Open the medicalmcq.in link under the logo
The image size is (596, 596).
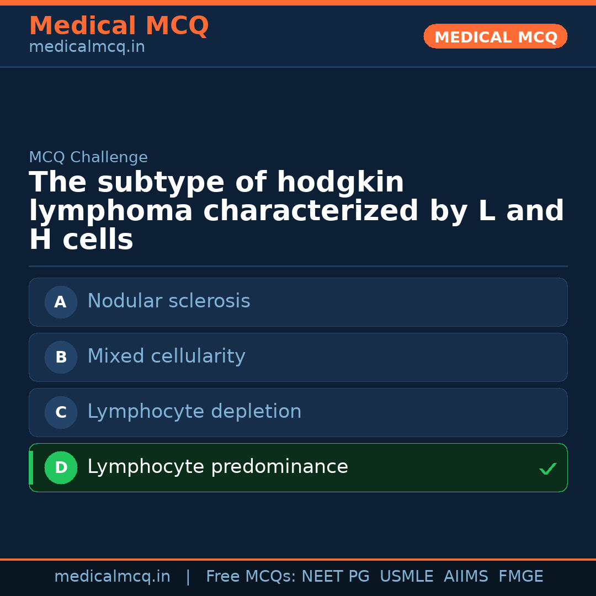[87, 46]
